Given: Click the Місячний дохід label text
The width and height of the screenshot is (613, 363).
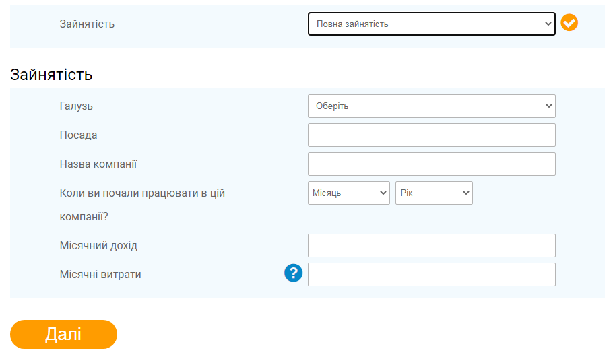Looking at the screenshot, I should pyautogui.click(x=98, y=245).
